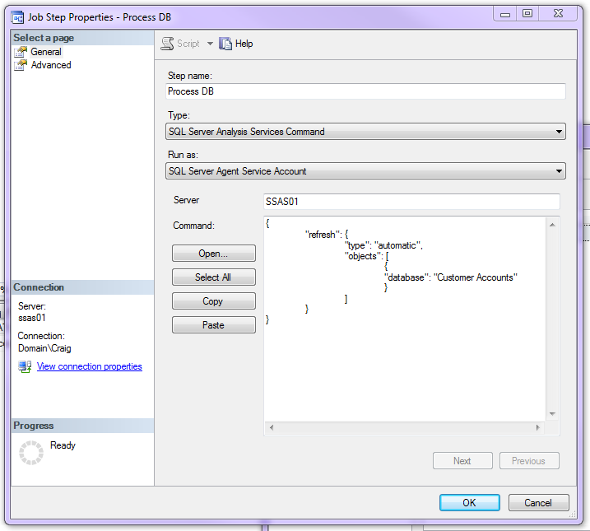The width and height of the screenshot is (590, 531).
Task: Click the Open... button
Action: pos(214,254)
